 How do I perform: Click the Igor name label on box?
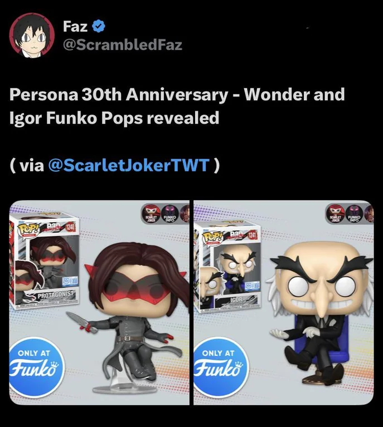point(236,301)
